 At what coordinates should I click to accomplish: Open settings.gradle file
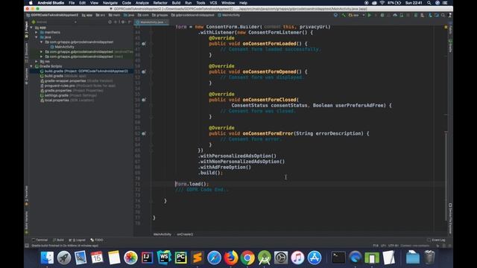pos(69,95)
